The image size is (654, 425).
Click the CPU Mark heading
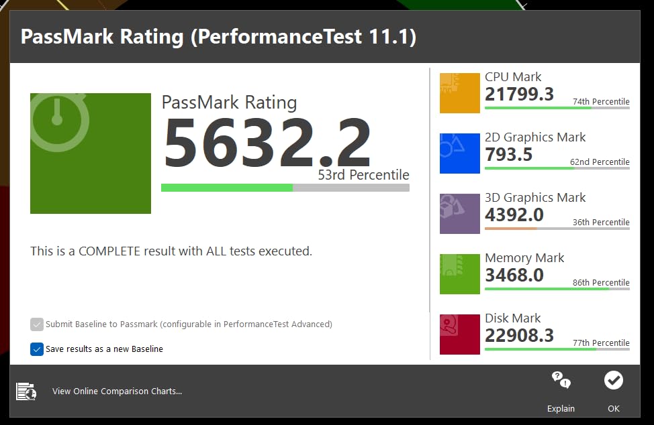click(x=513, y=76)
